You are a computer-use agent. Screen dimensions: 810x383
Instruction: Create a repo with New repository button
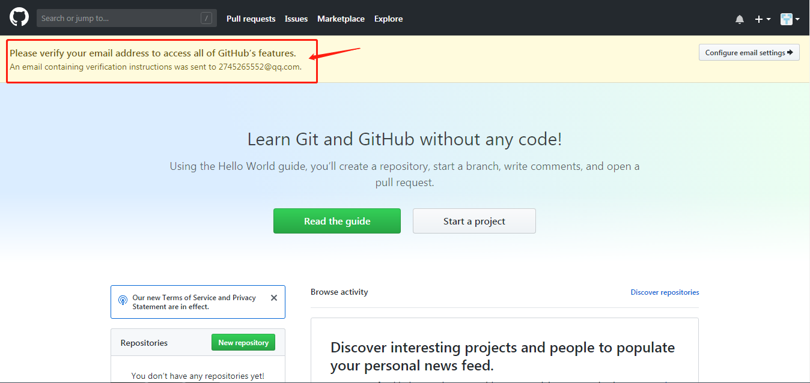[243, 342]
